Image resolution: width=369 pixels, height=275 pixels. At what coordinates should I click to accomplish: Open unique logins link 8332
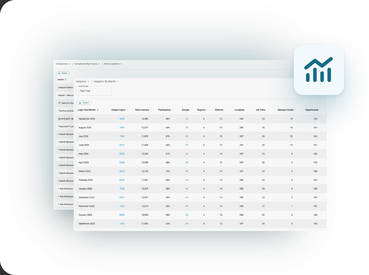coord(122,215)
